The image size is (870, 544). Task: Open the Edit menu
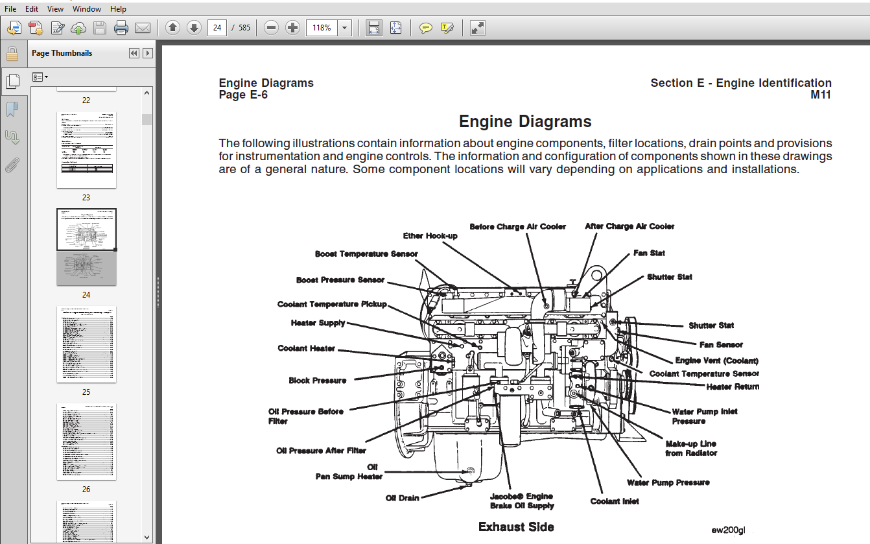32,9
